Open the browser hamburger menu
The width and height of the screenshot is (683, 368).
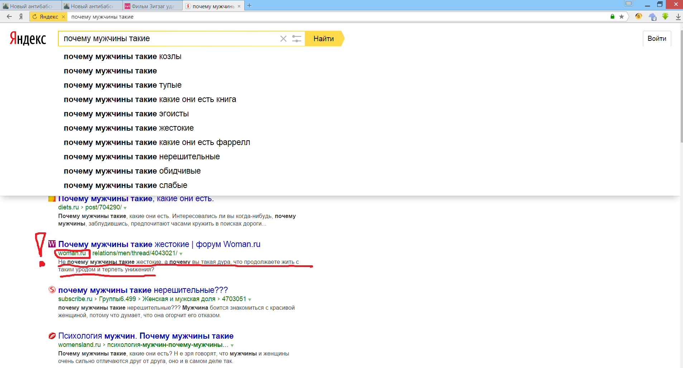[629, 4]
